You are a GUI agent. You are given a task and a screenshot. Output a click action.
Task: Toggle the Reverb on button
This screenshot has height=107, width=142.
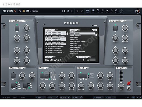(x=81, y=76)
